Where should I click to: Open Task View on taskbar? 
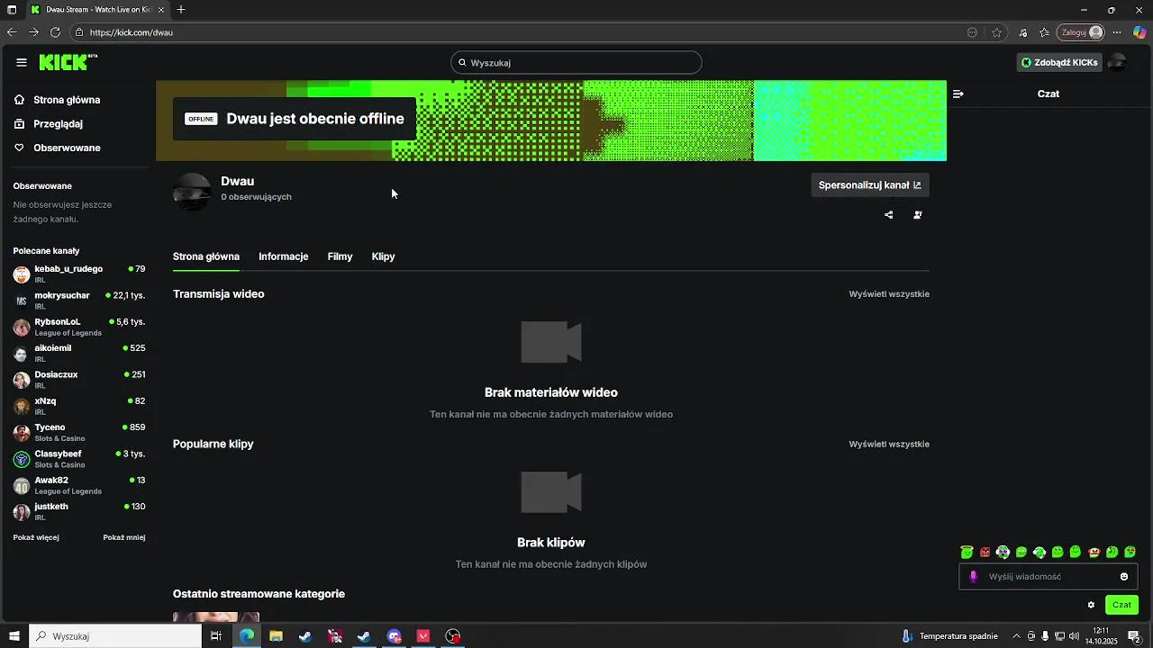point(216,636)
